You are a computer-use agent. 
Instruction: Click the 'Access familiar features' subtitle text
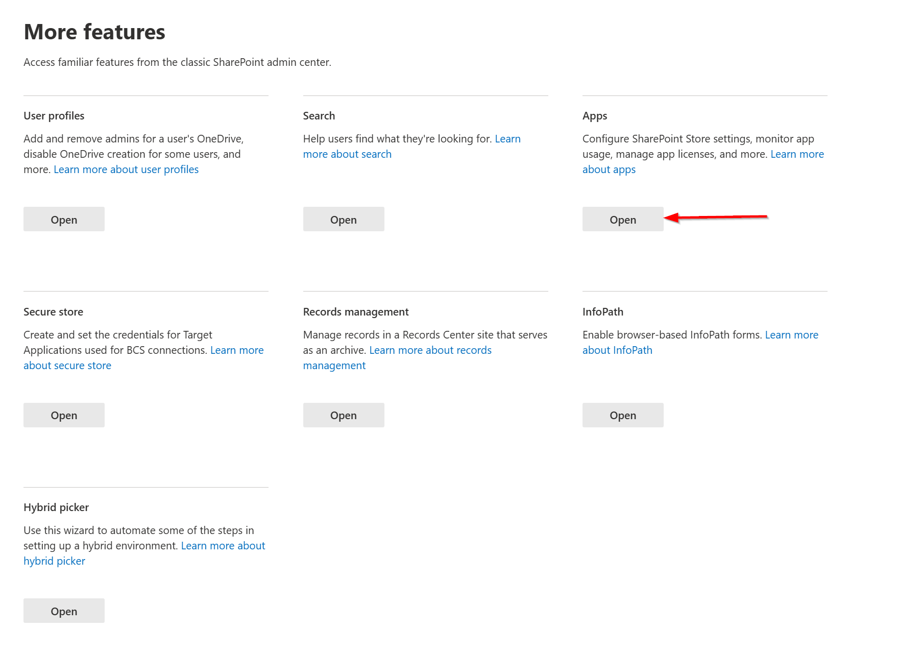point(177,62)
